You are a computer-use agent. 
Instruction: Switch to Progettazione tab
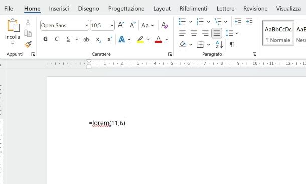coord(126,9)
